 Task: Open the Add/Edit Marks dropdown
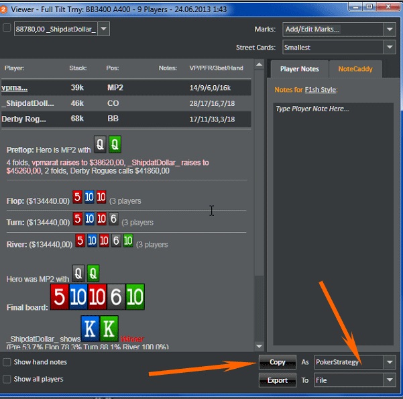(x=338, y=30)
